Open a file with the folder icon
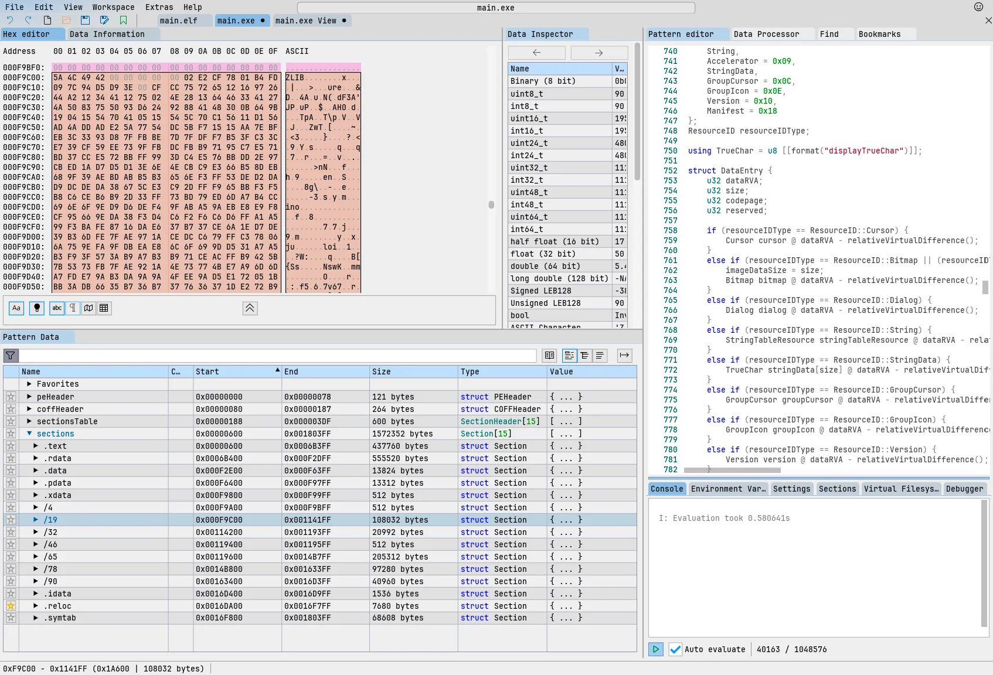The width and height of the screenshot is (993, 675). coord(66,21)
